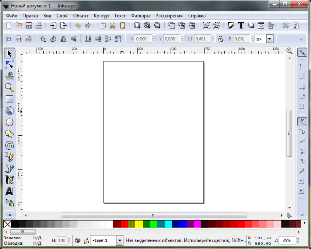Click the Save document icon
The image size is (311, 249).
click(29, 25)
